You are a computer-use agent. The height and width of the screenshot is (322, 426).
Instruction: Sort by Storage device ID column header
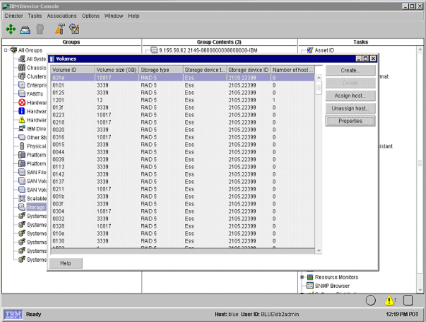coord(248,70)
